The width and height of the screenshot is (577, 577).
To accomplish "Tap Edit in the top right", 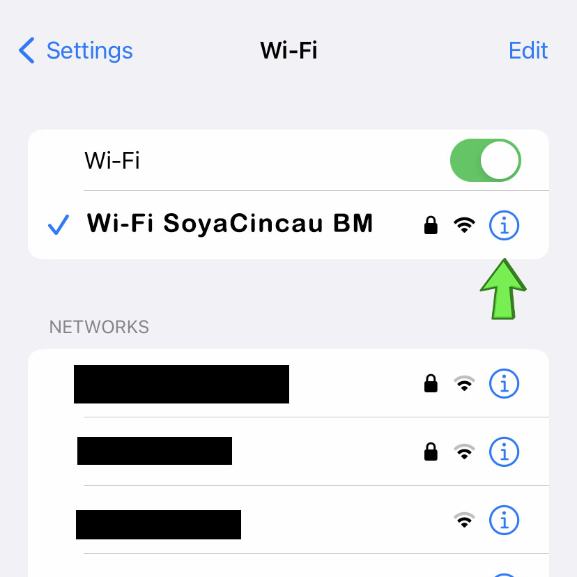I will pos(528,50).
